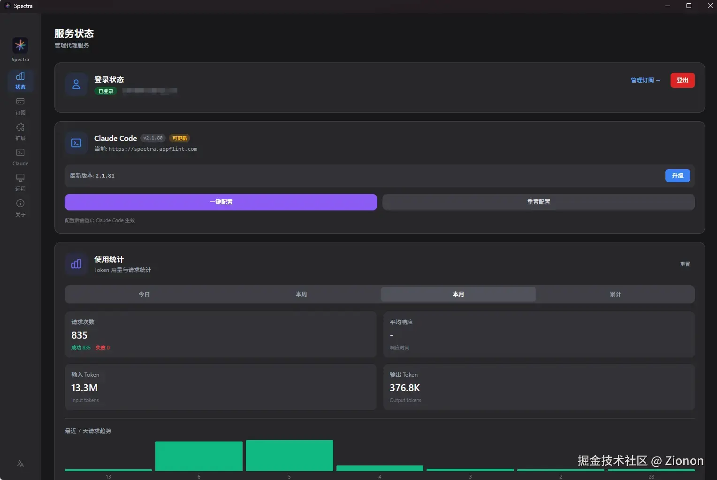The width and height of the screenshot is (717, 480).
Task: Open the 状态 status sidebar item
Action: 20,80
